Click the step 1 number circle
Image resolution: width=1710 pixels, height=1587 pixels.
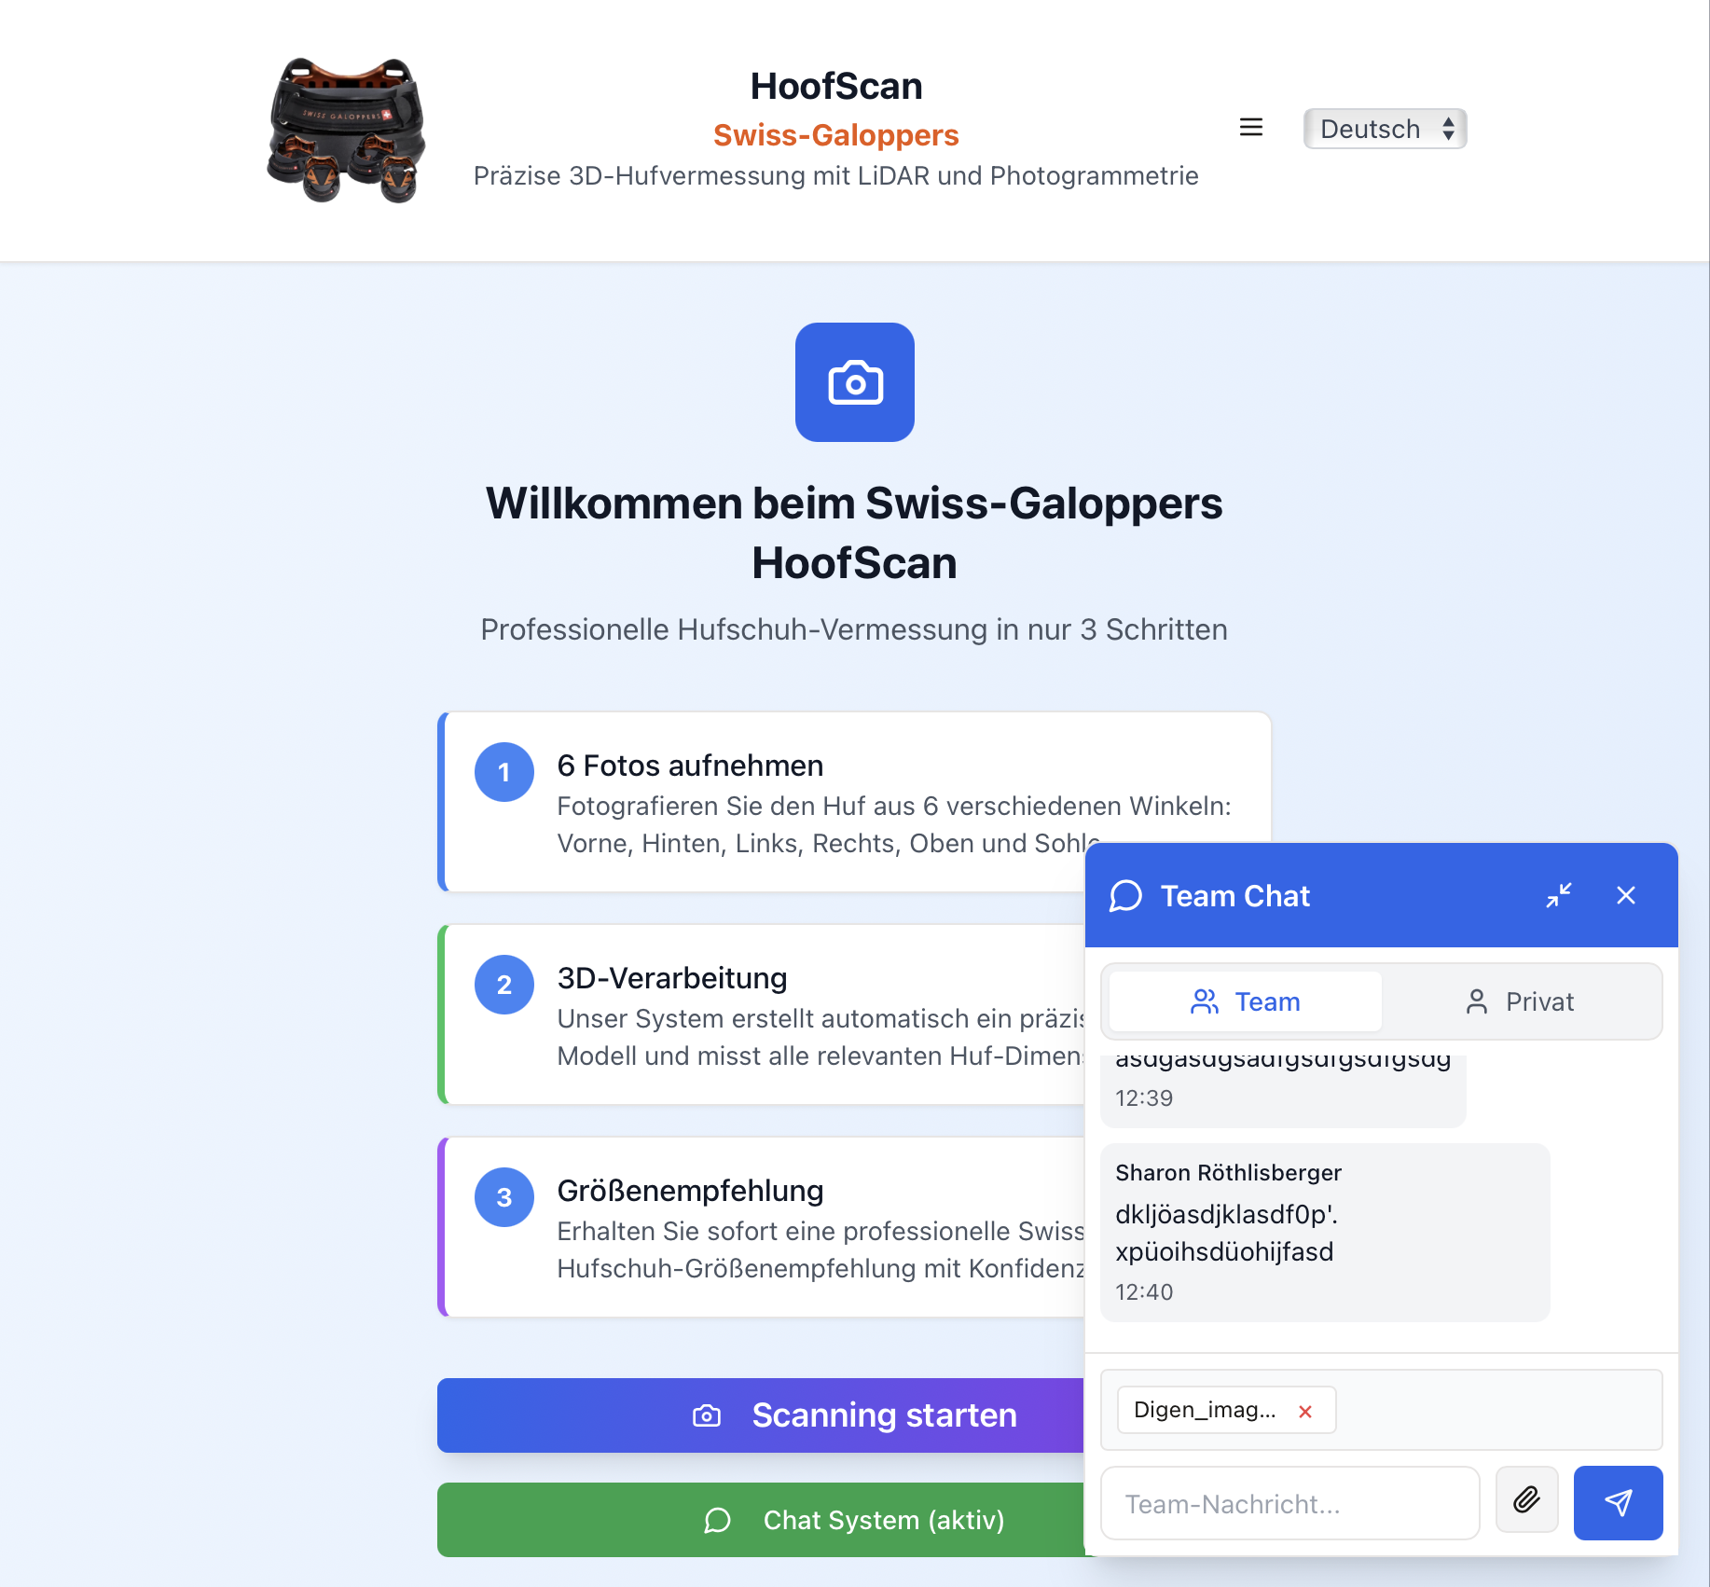[504, 772]
